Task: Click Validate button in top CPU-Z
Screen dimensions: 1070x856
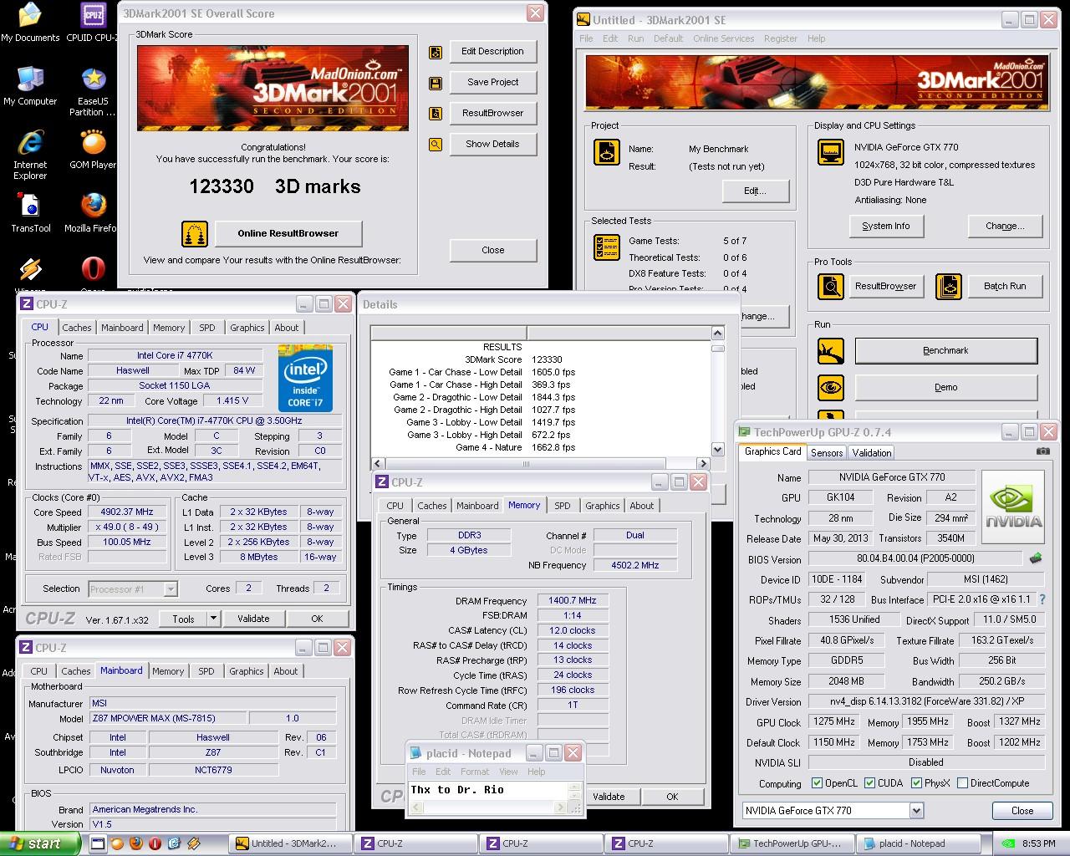Action: pyautogui.click(x=253, y=619)
